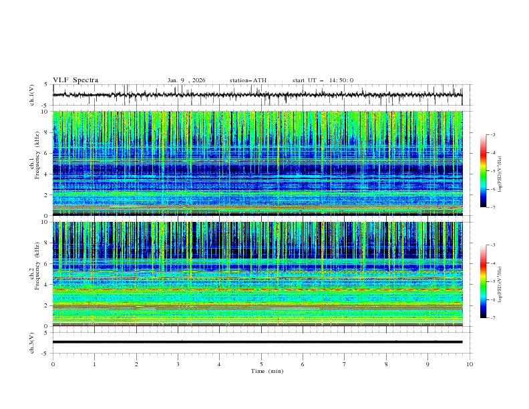Click the 0 minute tick label
Image resolution: width=529 pixels, height=409 pixels.
coord(53,364)
